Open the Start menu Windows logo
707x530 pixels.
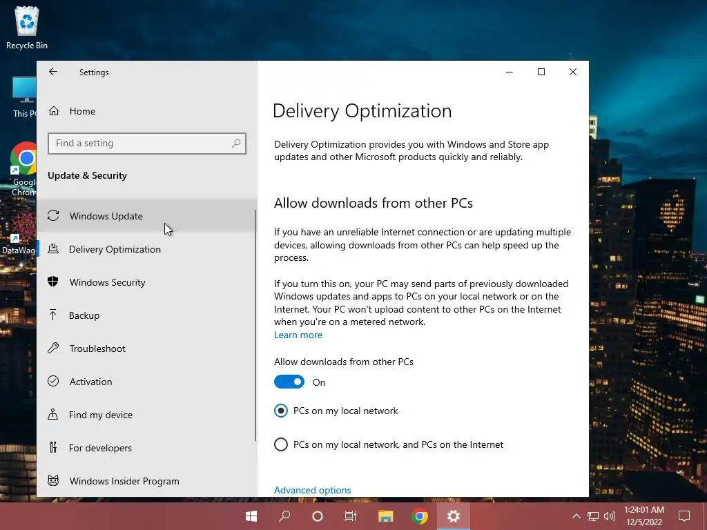251,516
